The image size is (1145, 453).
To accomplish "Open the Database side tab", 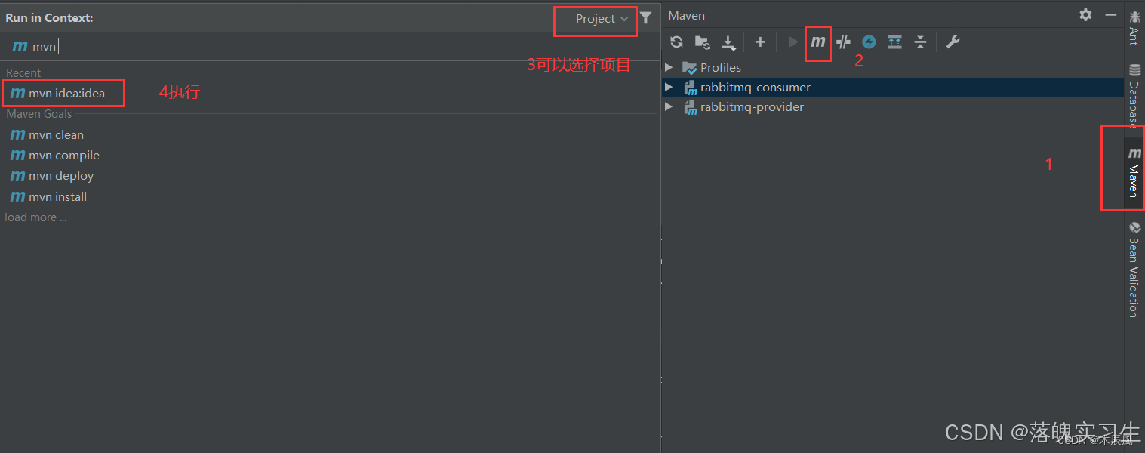I will [1134, 94].
